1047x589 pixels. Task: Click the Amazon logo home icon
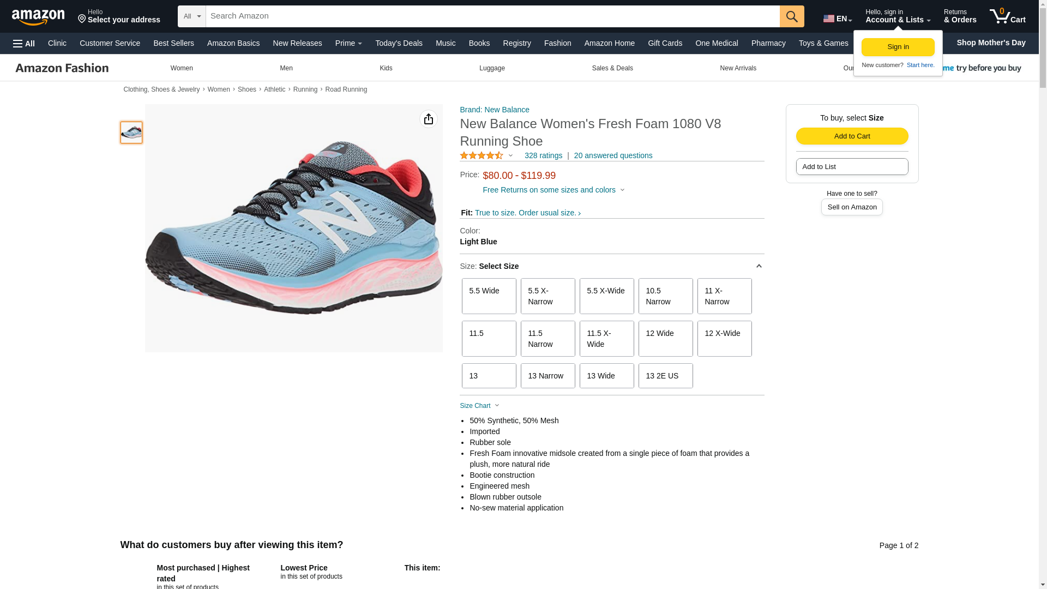(38, 16)
